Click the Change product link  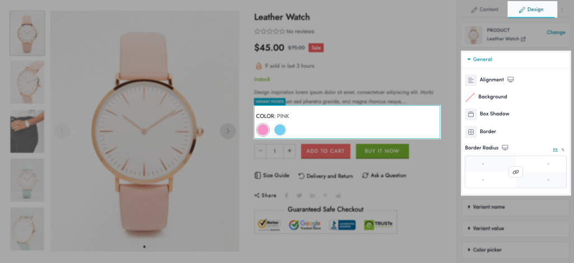tap(556, 32)
